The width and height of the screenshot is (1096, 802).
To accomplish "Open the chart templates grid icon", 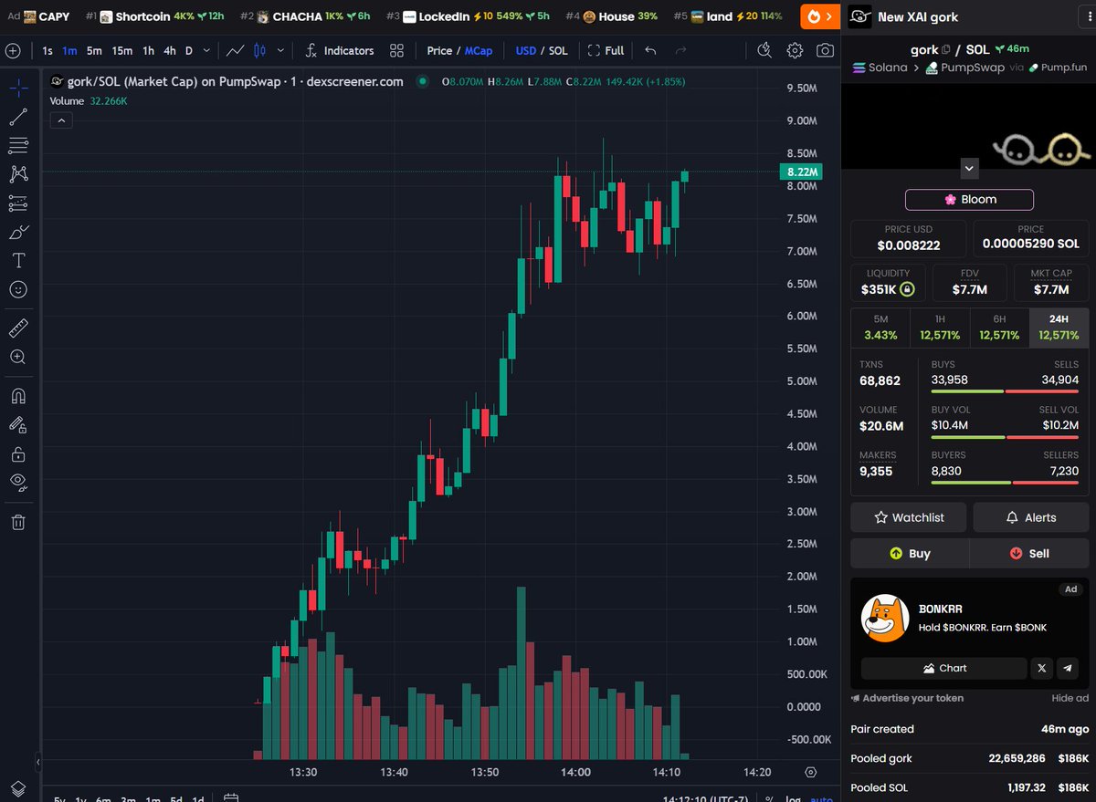I will click(396, 50).
